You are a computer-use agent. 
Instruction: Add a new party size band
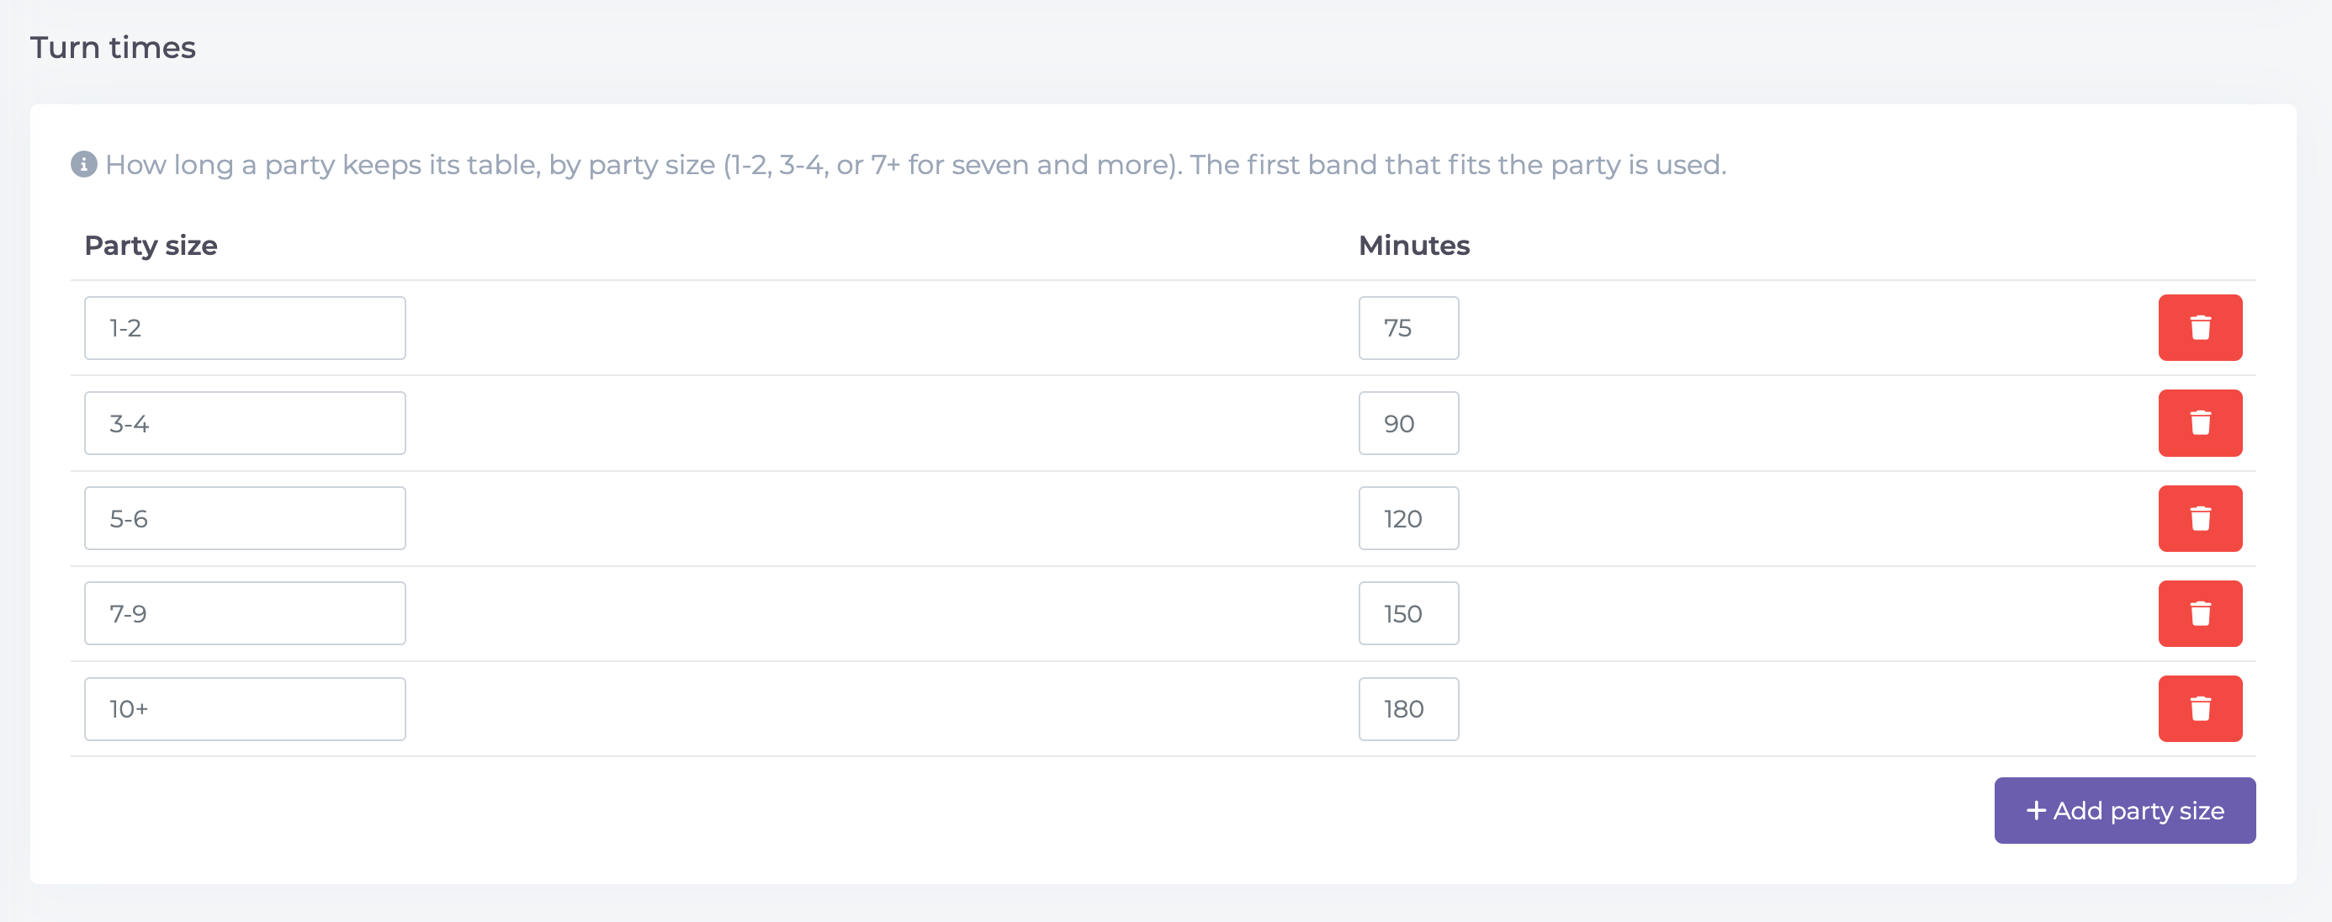[2125, 810]
